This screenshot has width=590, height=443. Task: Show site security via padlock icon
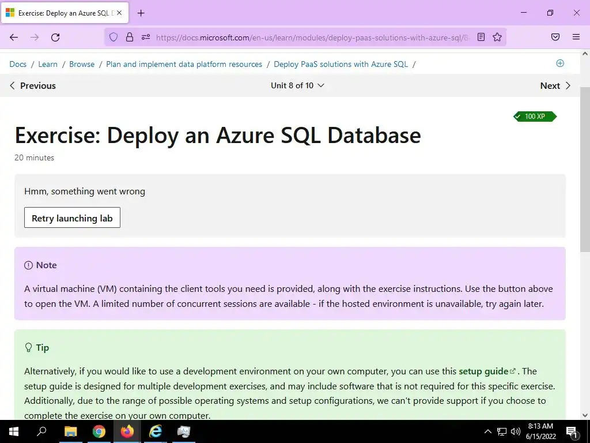[130, 37]
